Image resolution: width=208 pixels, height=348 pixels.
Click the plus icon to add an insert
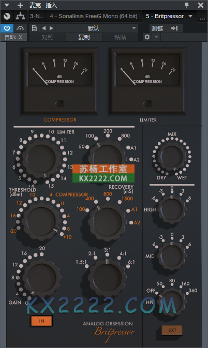point(20,5)
